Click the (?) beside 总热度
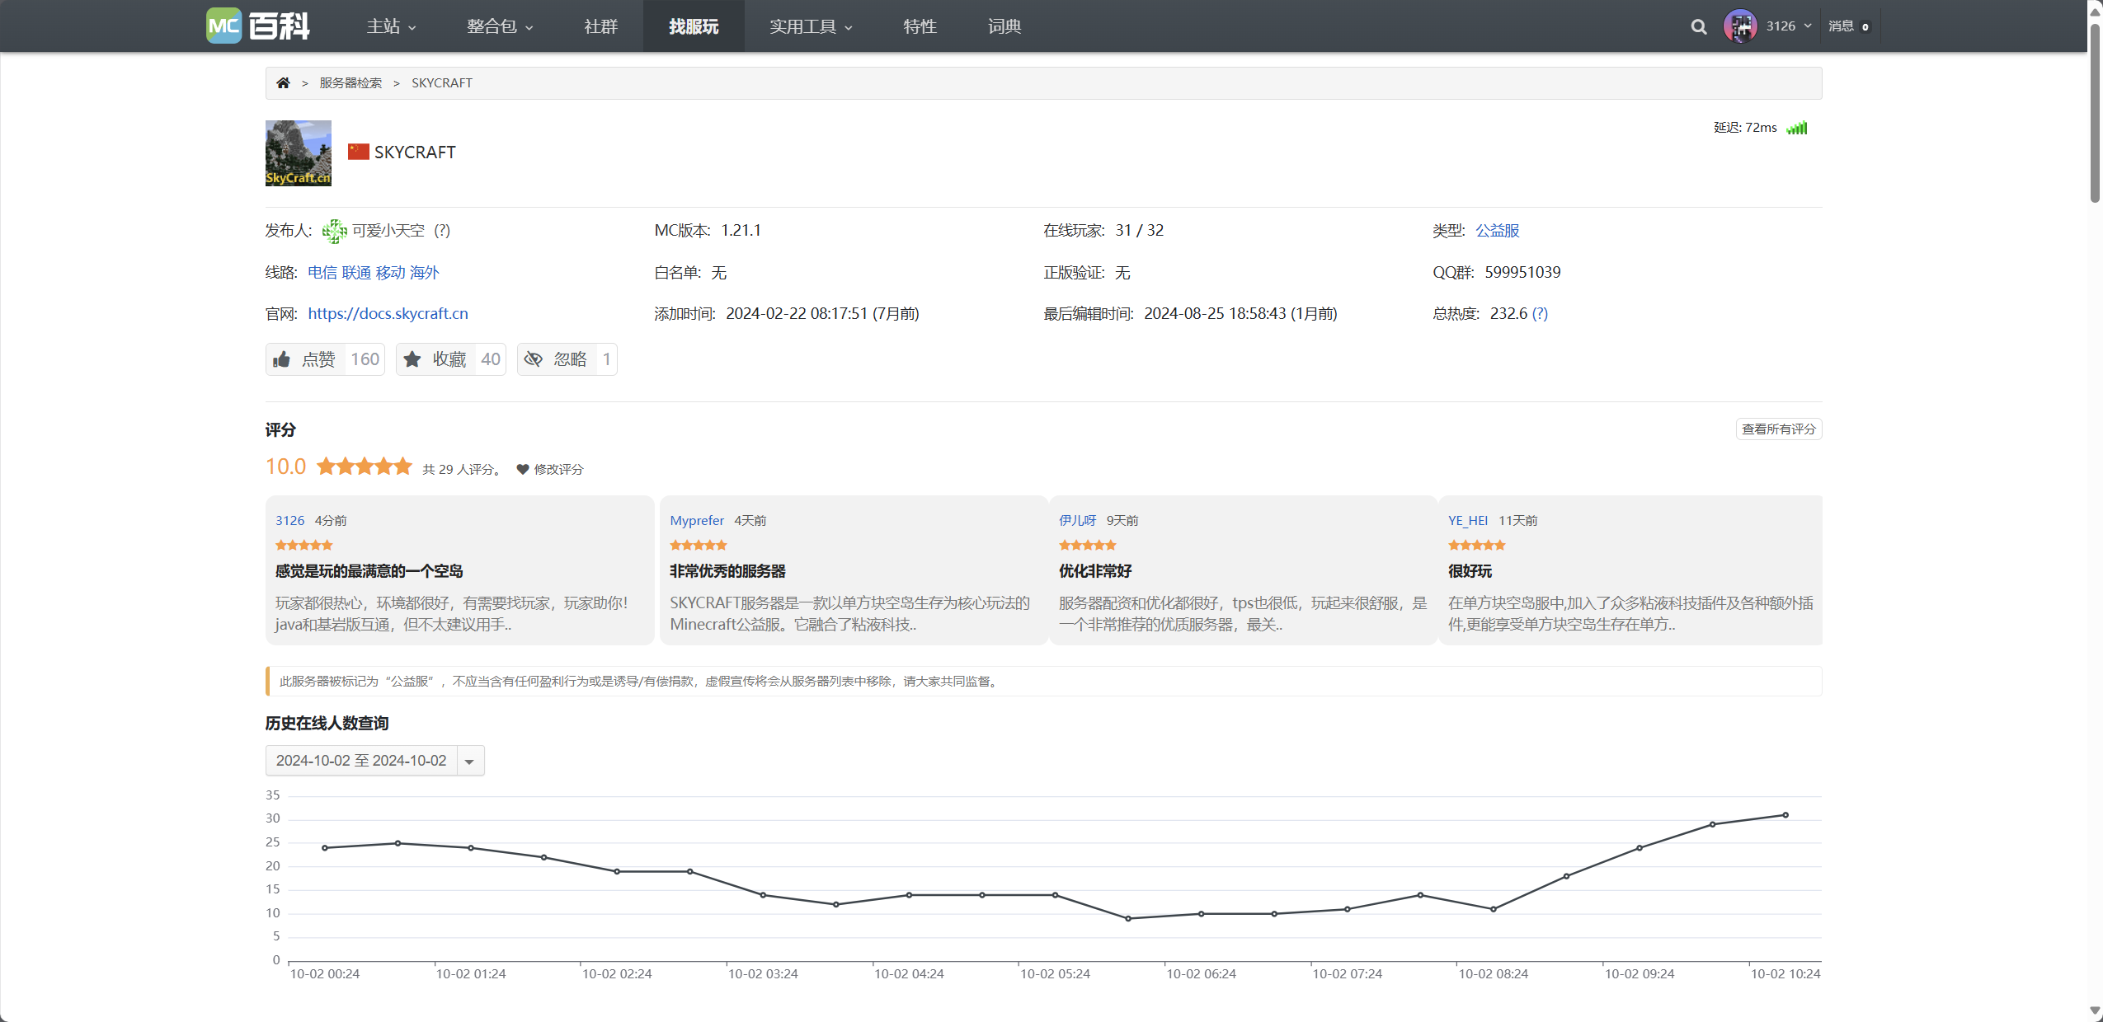The height and width of the screenshot is (1022, 2103). (1540, 313)
